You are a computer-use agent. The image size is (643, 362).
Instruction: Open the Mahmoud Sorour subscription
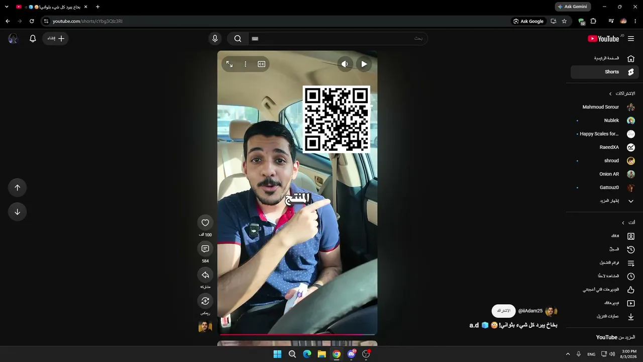605,107
